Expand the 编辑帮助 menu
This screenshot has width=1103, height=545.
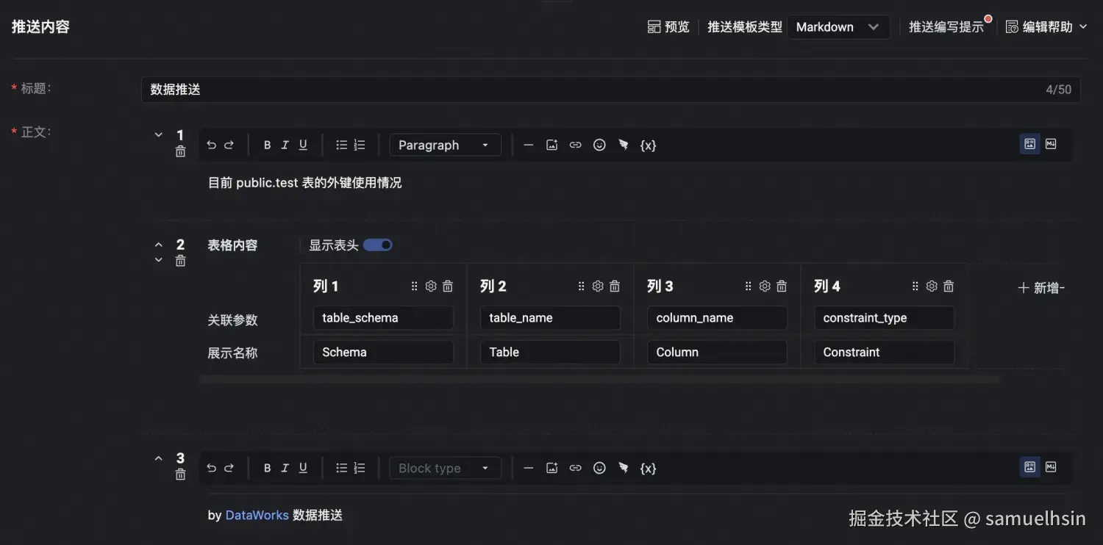tap(1046, 27)
